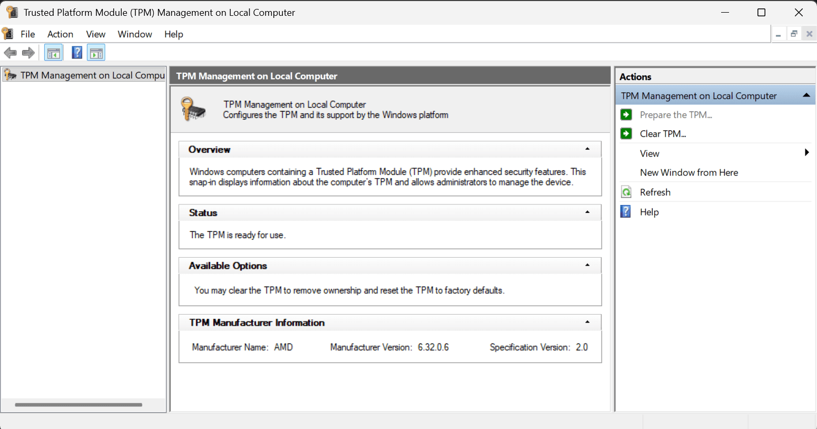
Task: Open the View menu in the menu bar
Action: click(x=96, y=34)
